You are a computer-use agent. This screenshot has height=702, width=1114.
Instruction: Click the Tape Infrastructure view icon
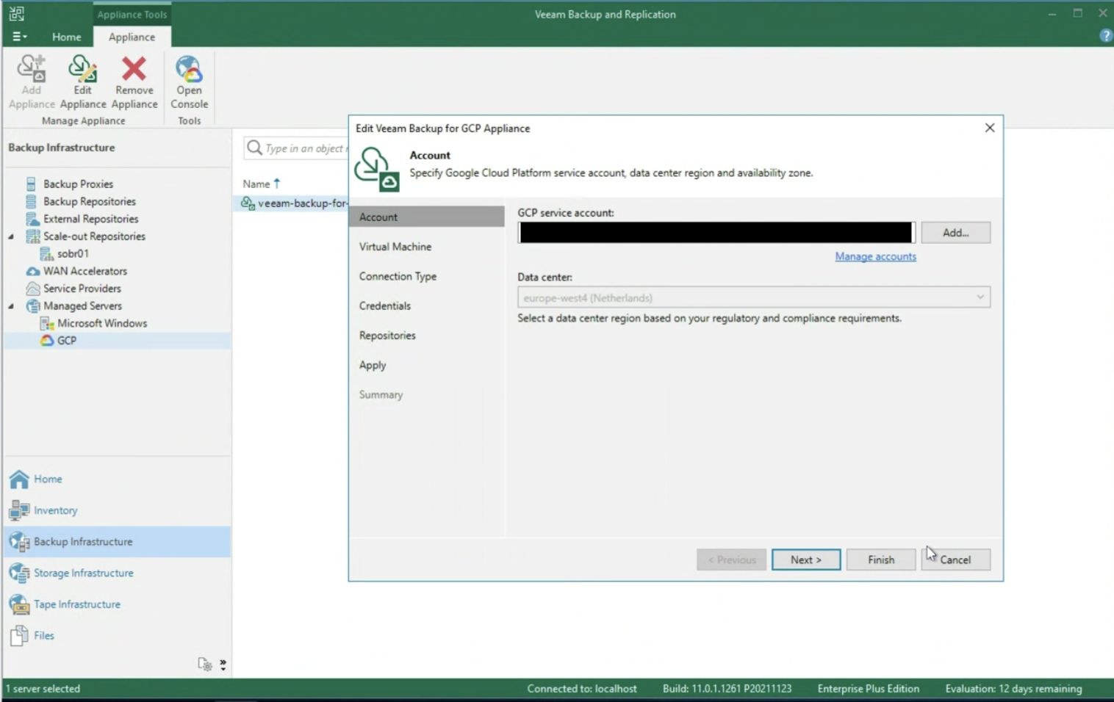19,604
